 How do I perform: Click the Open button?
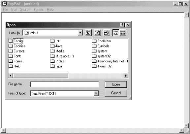[116, 84]
